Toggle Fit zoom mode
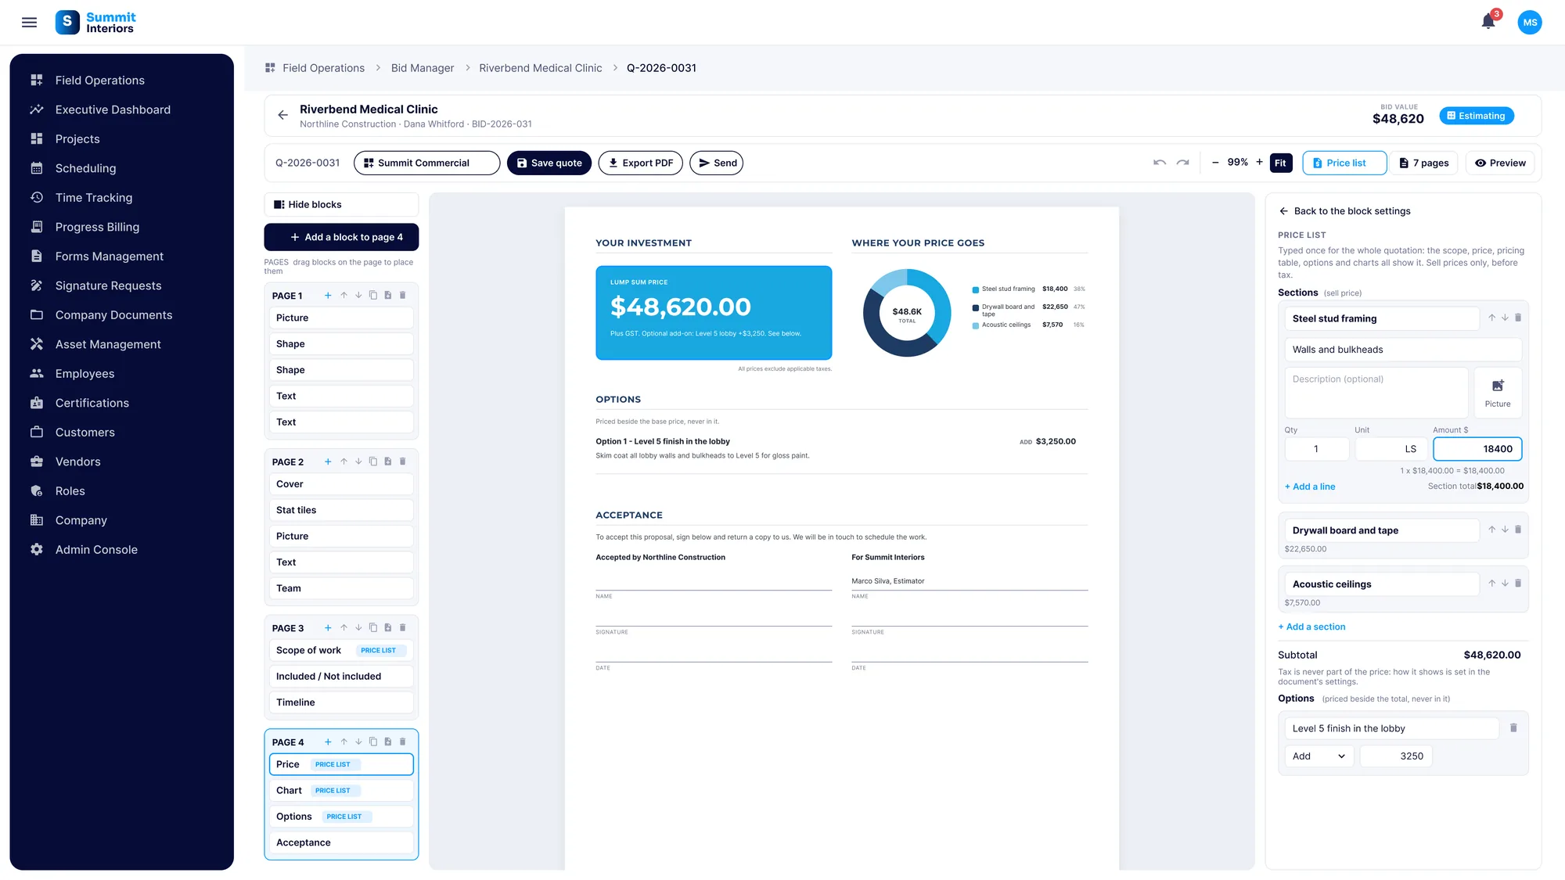Image resolution: width=1565 pixels, height=880 pixels. (1280, 163)
